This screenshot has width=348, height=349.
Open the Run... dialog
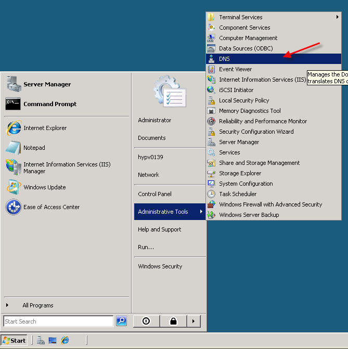[146, 247]
